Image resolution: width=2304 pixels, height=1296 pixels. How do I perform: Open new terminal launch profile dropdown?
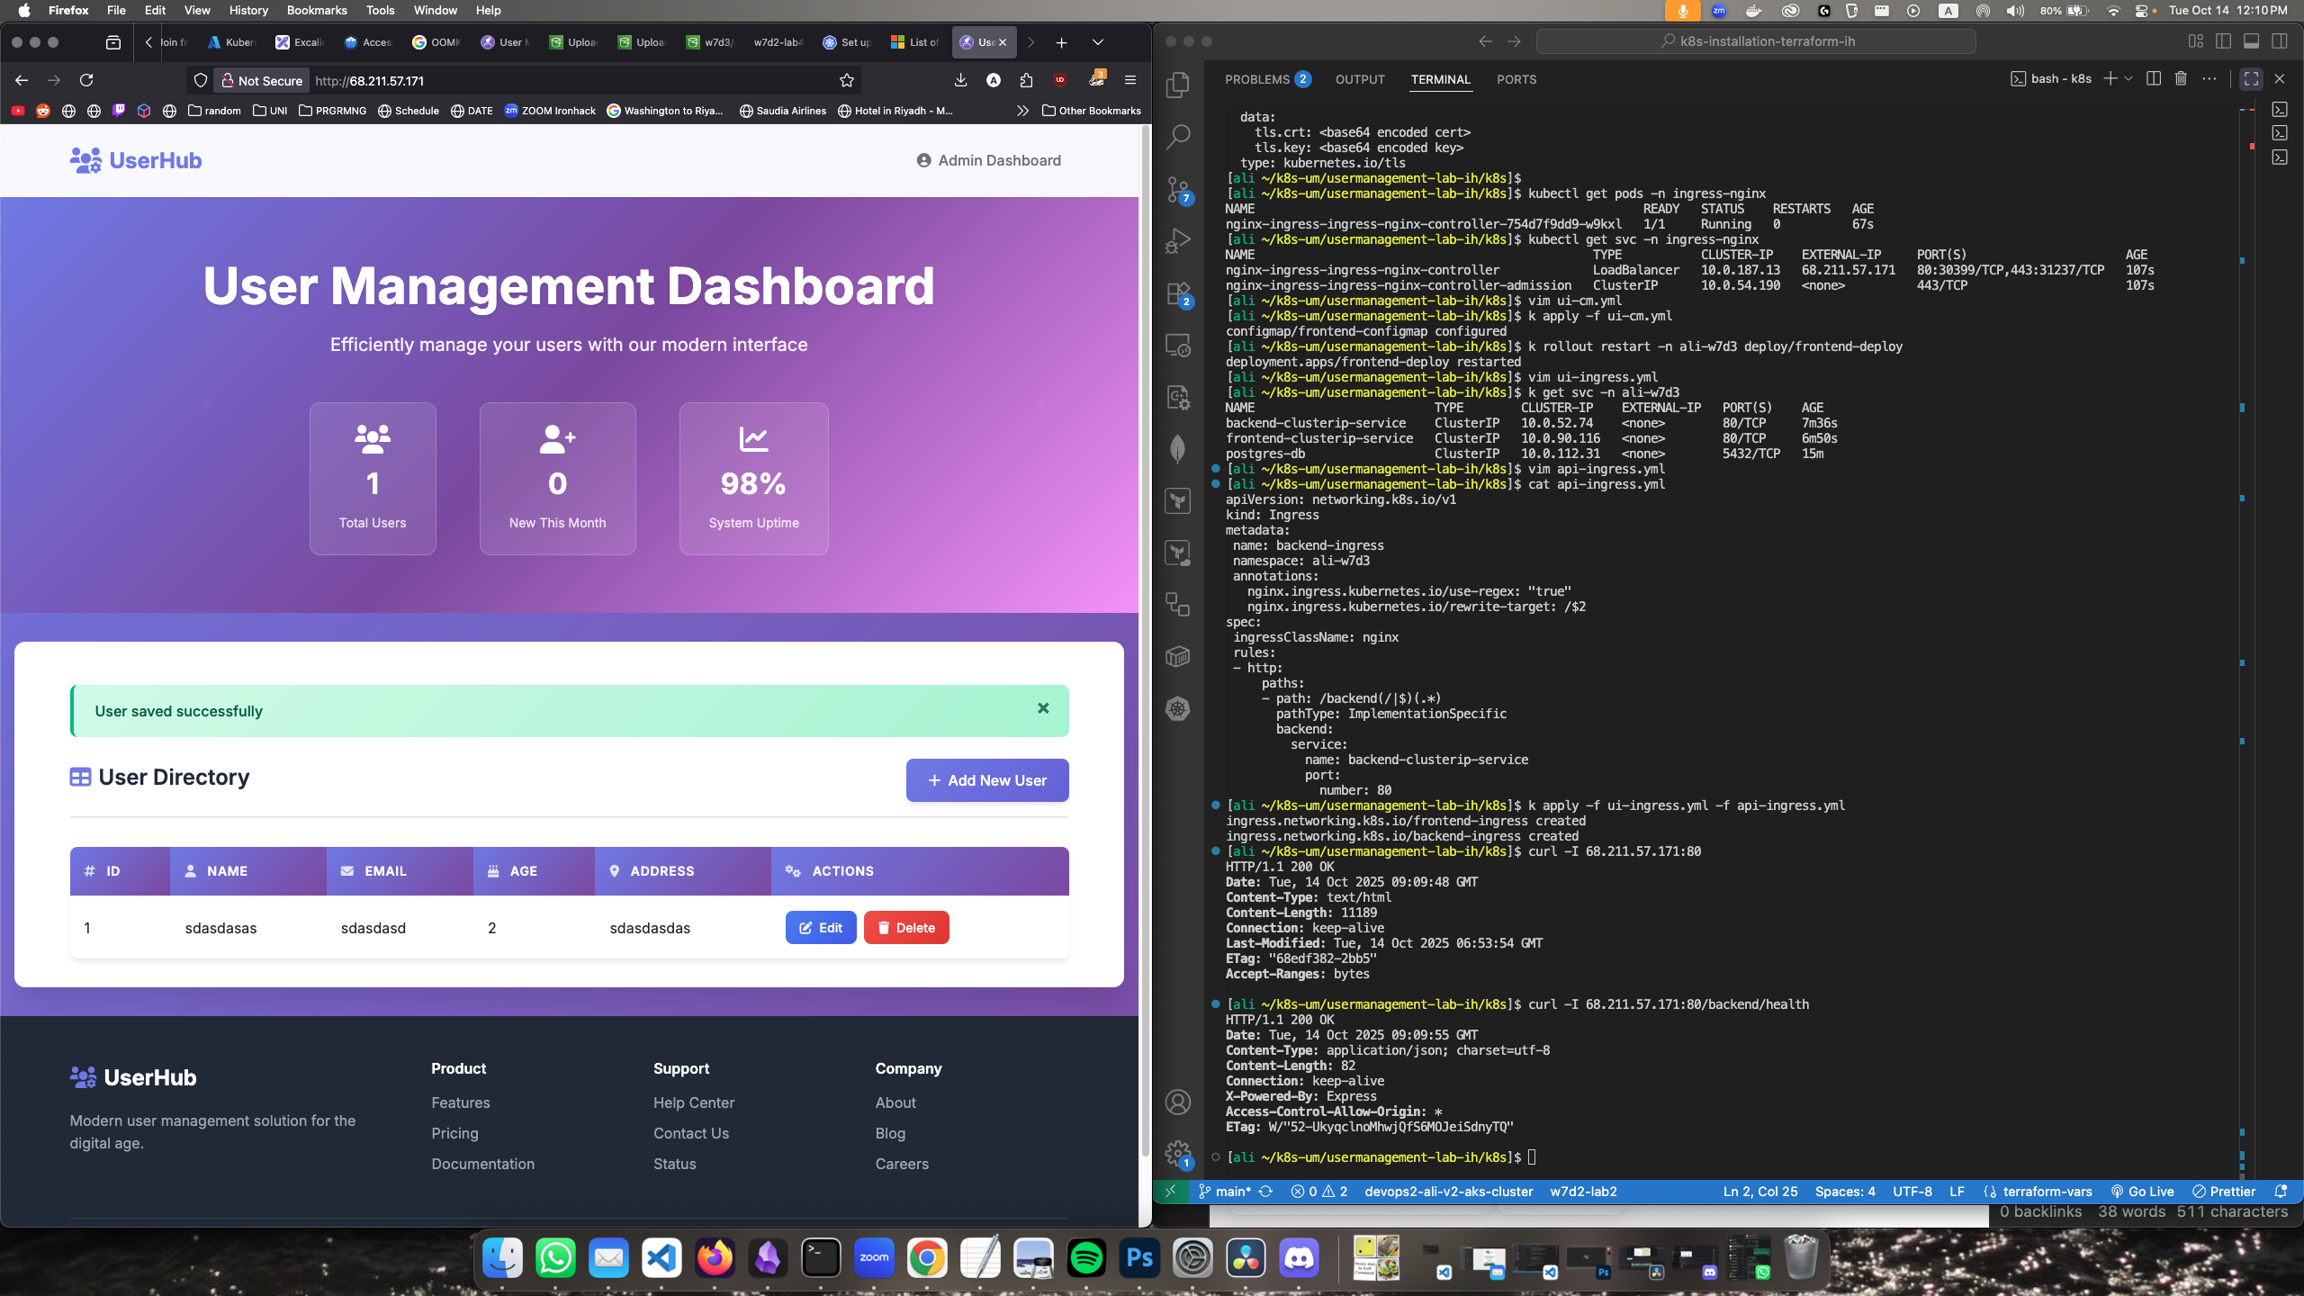click(2128, 79)
